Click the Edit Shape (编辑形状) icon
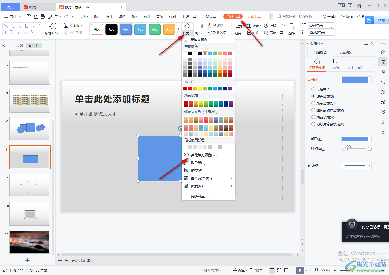This screenshot has height=275, width=389. tap(53, 26)
